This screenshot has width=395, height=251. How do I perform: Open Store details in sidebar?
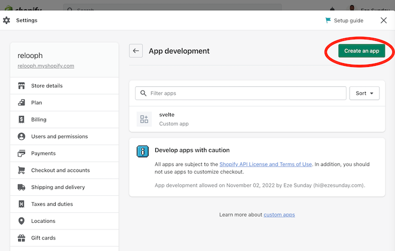(x=47, y=86)
